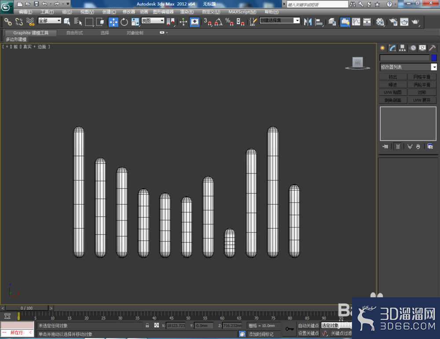Toggle the 自动关键点 auto key mode
Screen dimensions: 440x339
(x=308, y=325)
